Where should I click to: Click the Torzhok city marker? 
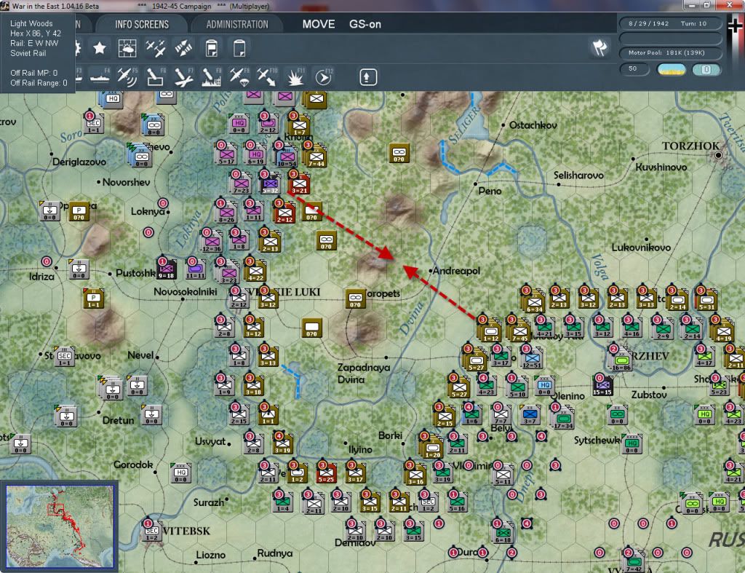point(718,155)
